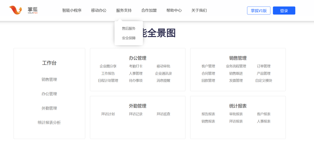Click the 工作台 heading

49,63
